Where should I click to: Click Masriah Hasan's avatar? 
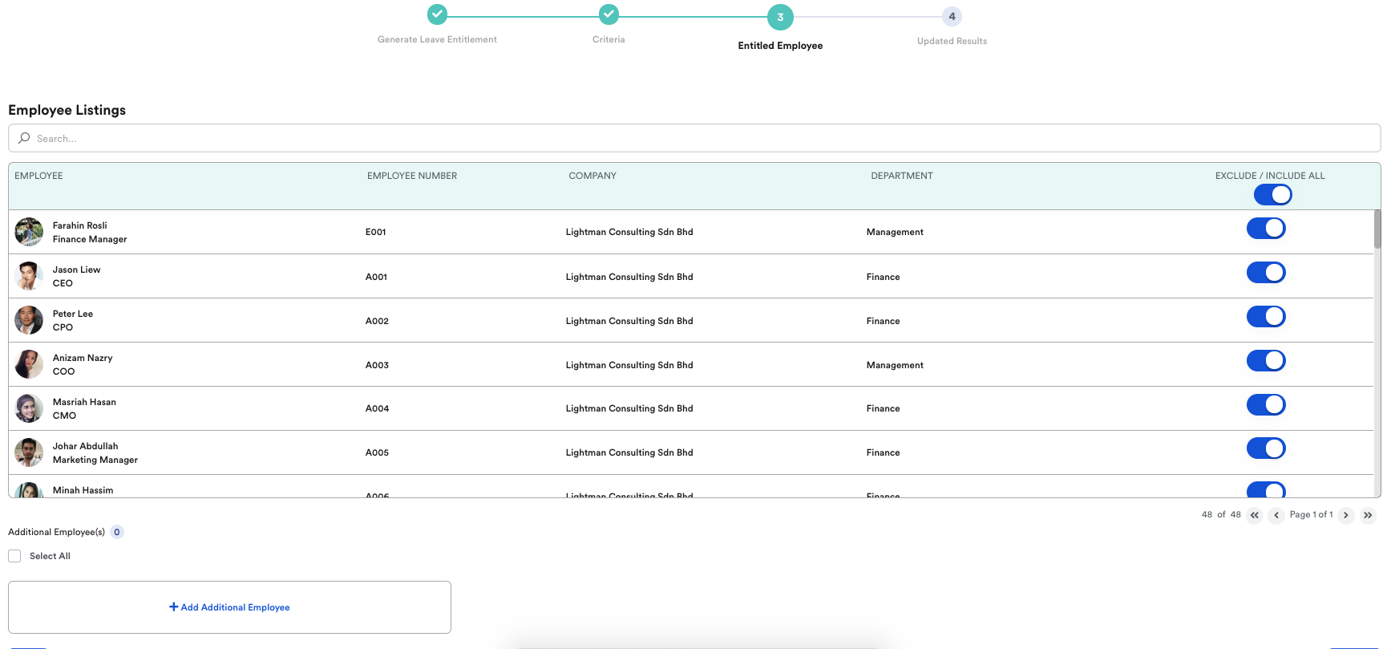pyautogui.click(x=29, y=408)
